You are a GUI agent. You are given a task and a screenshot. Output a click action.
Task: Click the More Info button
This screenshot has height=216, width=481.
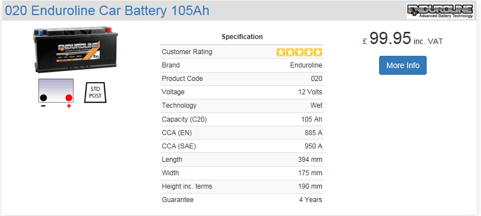click(x=403, y=65)
